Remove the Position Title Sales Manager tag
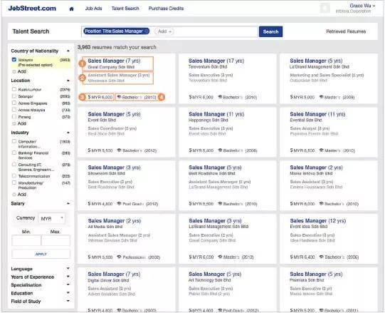Image resolution: width=385 pixels, height=313 pixels. pos(146,31)
